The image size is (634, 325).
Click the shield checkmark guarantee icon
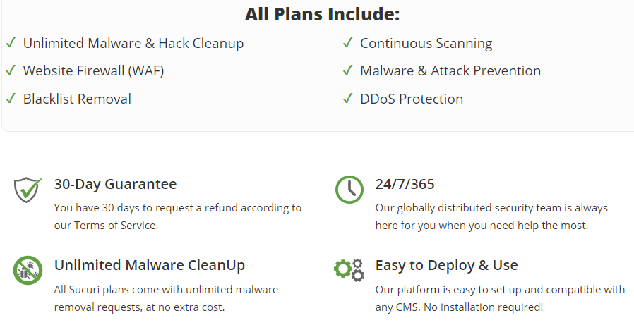(x=28, y=190)
